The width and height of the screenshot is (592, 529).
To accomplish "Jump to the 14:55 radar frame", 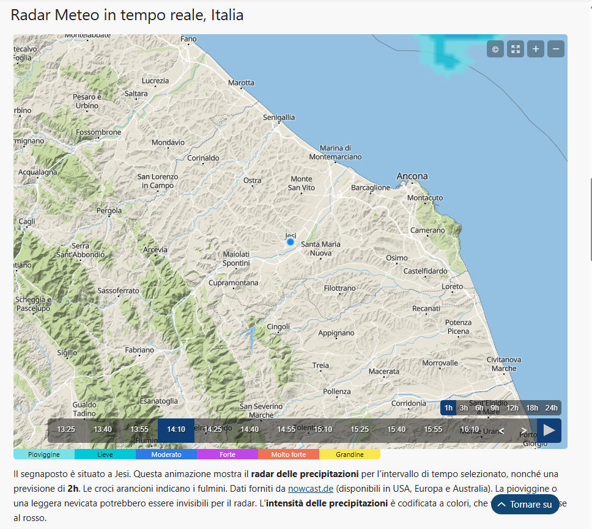I will (x=286, y=429).
